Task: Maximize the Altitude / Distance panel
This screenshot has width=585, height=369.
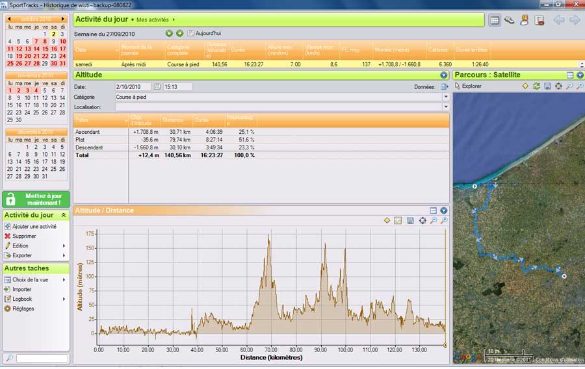Action: coord(433,210)
